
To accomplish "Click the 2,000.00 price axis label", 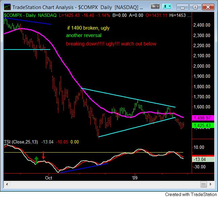I will click(202, 66).
